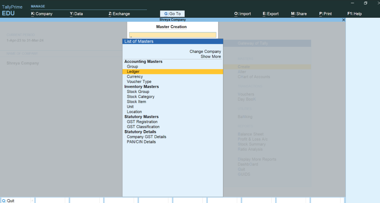380x203 pixels.
Task: Click the Master Creation search field
Action: click(x=173, y=35)
